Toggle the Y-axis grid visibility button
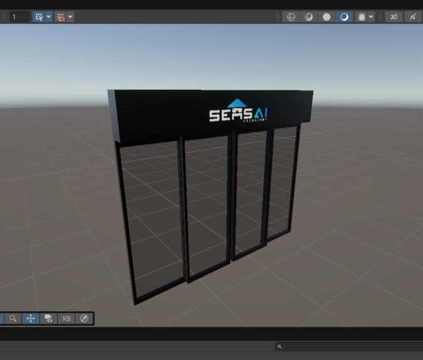This screenshot has height=360, width=423. [x=39, y=17]
